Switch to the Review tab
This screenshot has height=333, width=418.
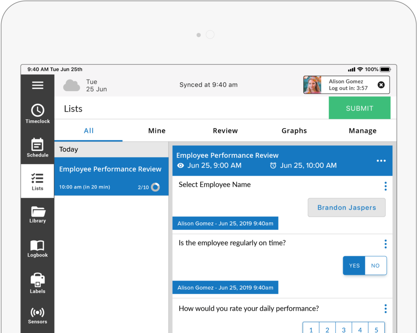click(x=225, y=130)
